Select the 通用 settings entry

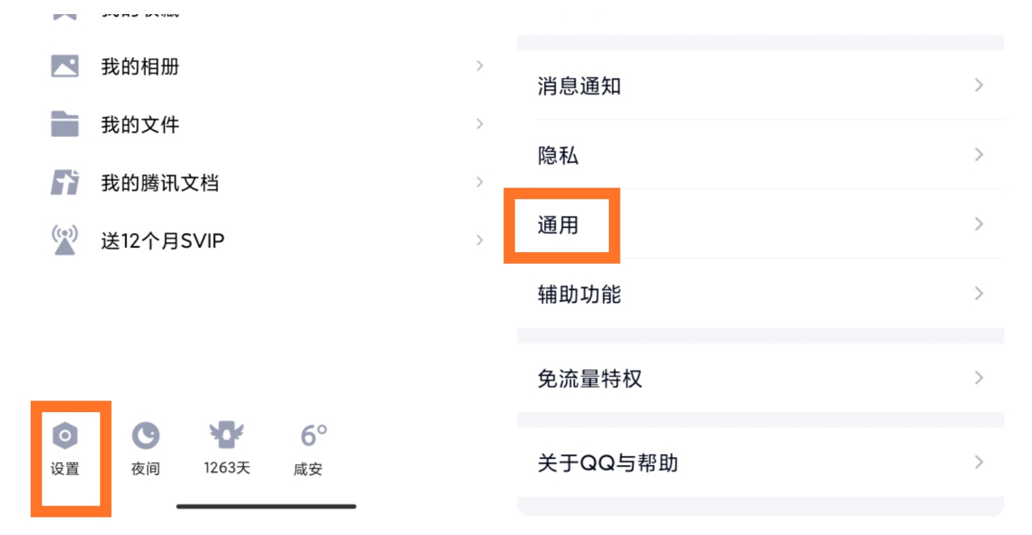tap(761, 225)
